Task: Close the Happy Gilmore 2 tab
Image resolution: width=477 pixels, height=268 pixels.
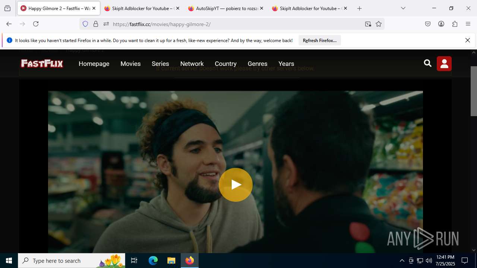Action: [94, 8]
